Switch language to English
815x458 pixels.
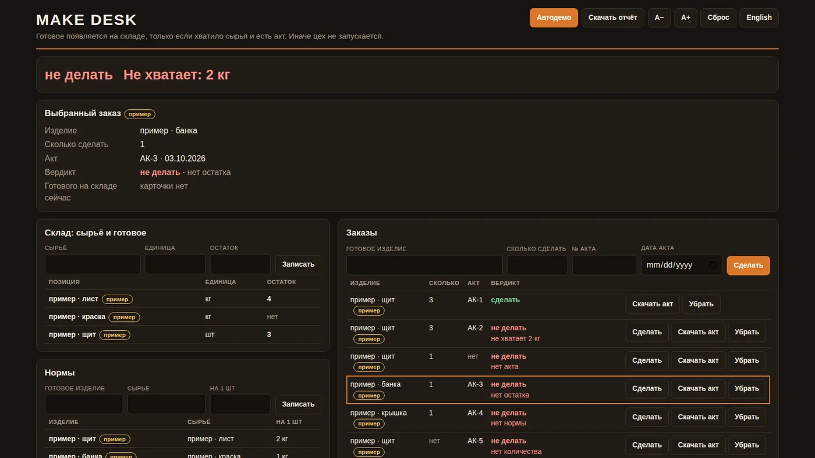(x=759, y=17)
